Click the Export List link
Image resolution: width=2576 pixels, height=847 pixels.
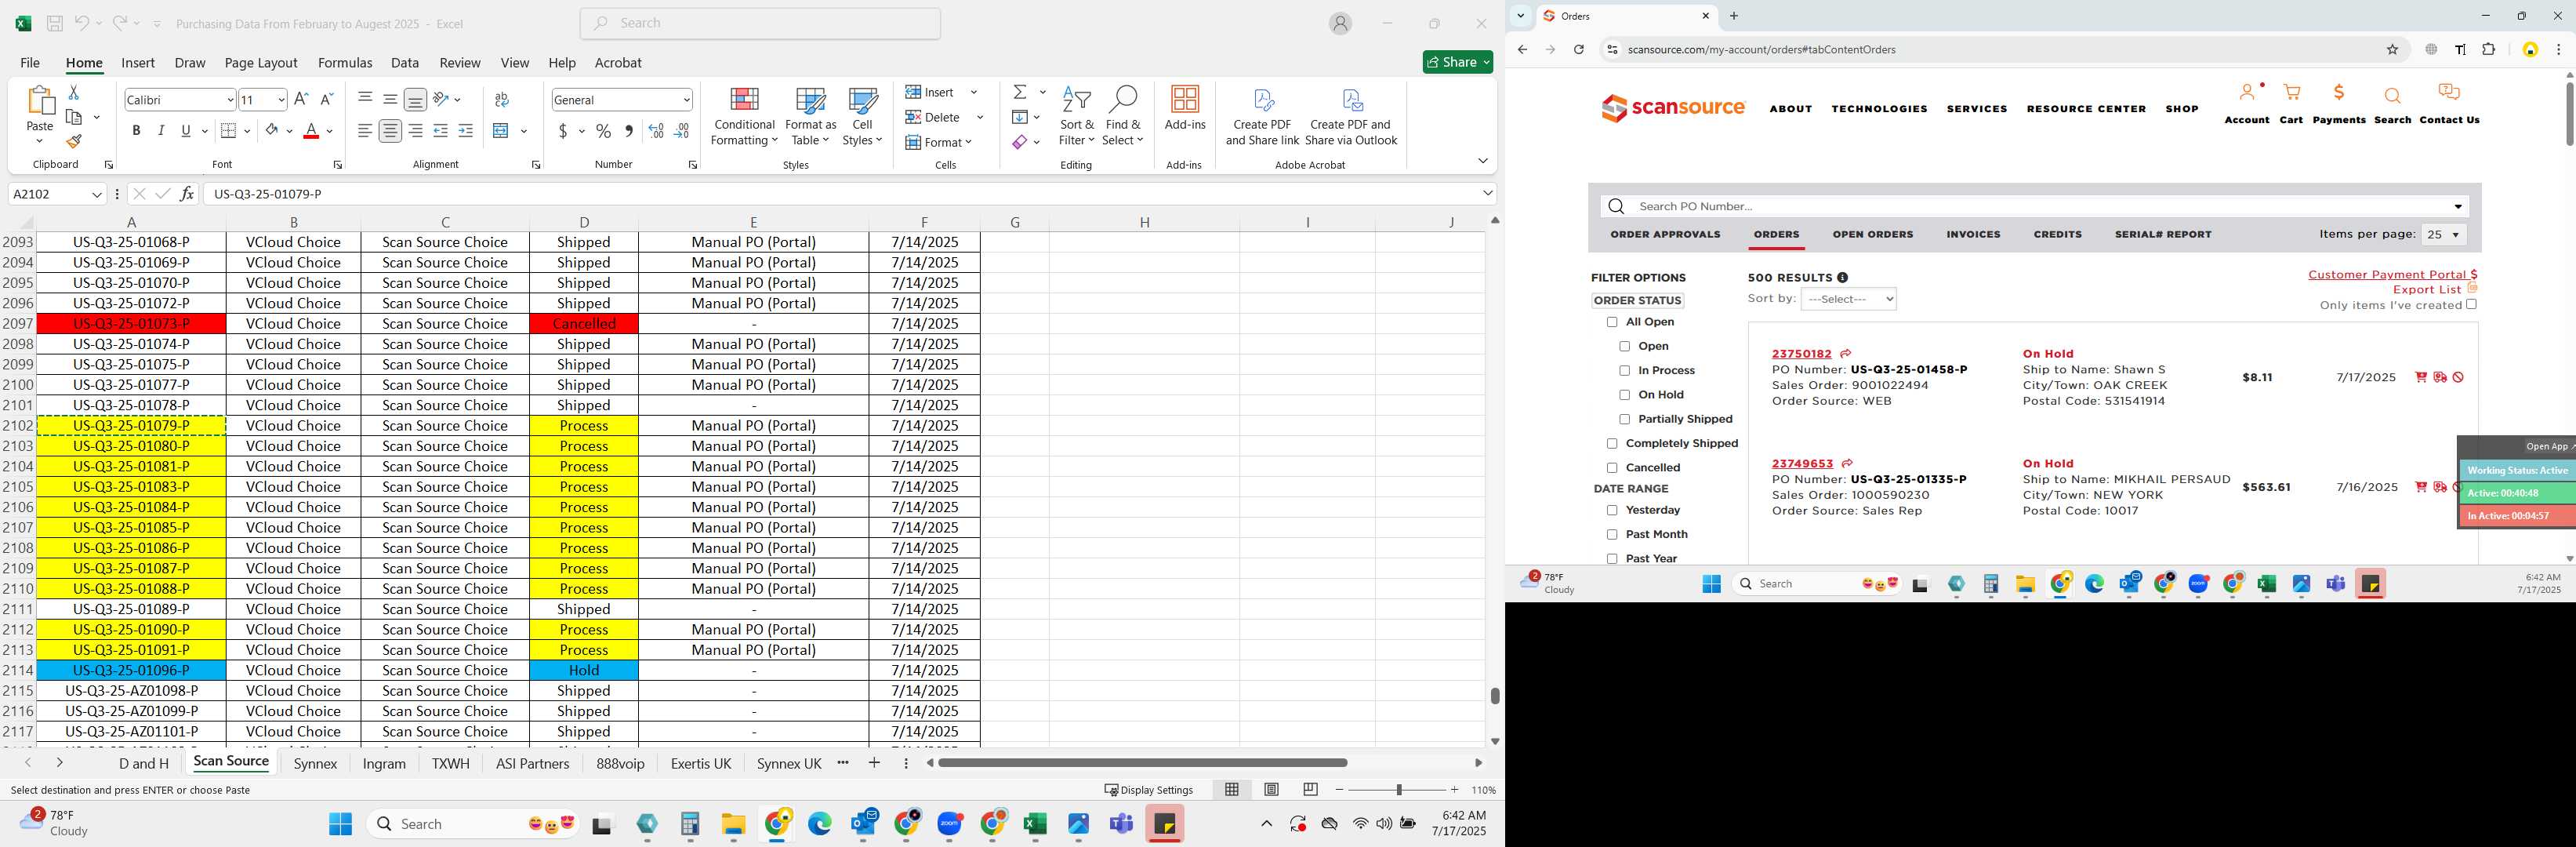tap(2427, 290)
